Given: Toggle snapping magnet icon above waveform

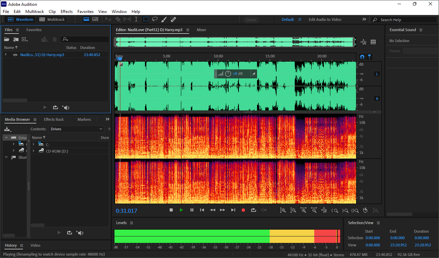Looking at the screenshot, I should [362, 56].
